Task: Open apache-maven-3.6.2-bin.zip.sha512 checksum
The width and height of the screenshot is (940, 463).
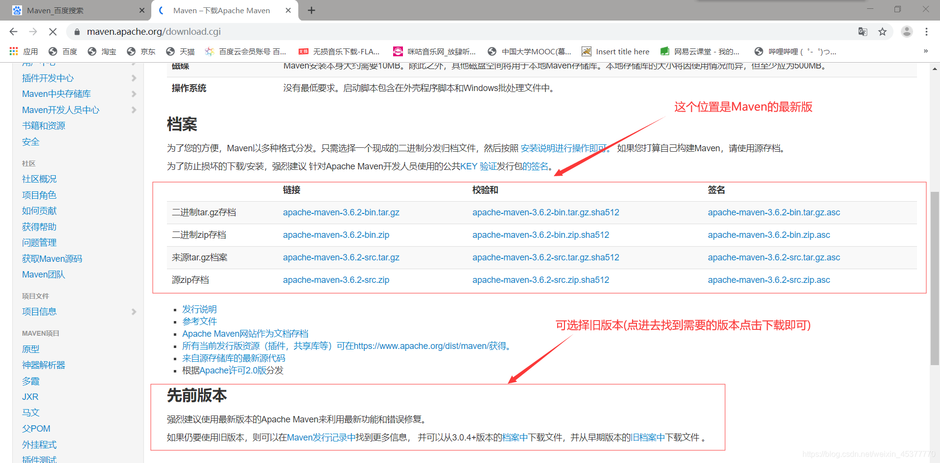Action: coord(541,235)
